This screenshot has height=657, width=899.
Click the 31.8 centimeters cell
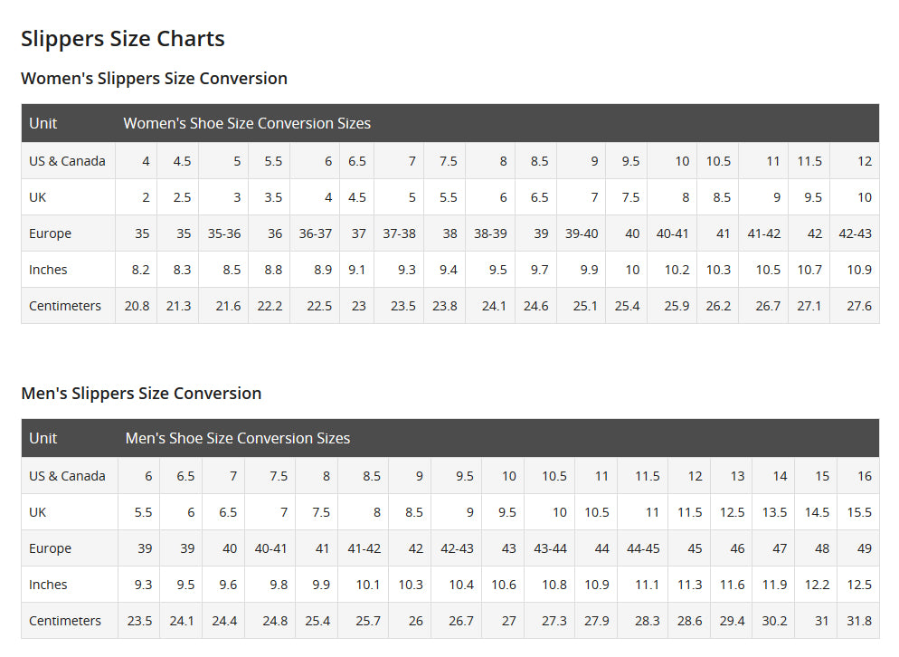[x=858, y=621]
